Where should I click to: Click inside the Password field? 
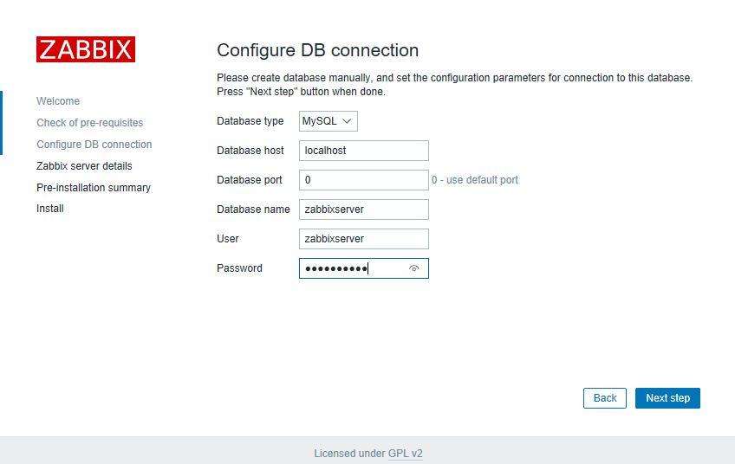pos(351,268)
